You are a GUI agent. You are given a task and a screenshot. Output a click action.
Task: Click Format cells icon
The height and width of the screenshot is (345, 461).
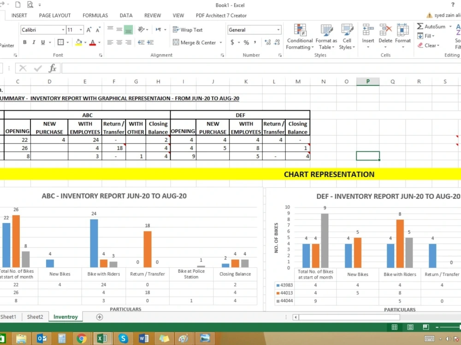403,30
